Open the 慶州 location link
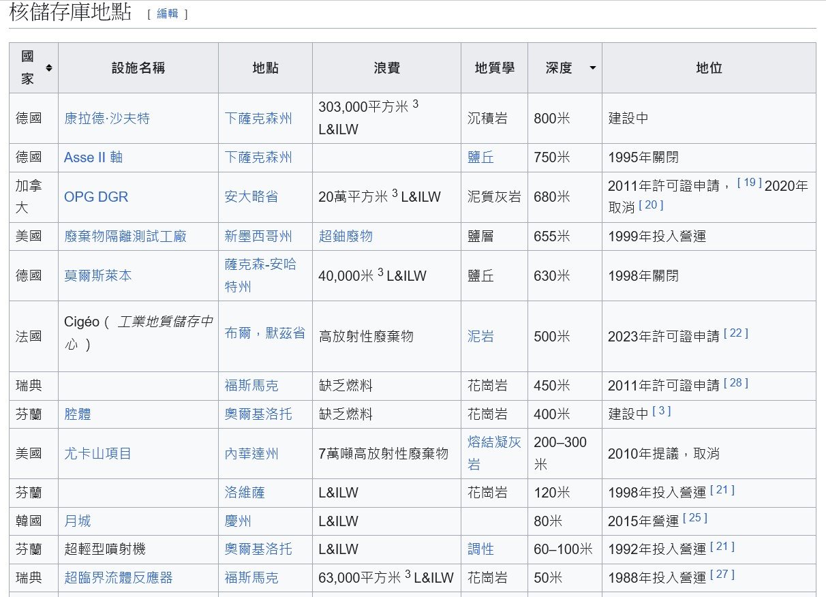Screen dimensions: 826x597 (x=238, y=521)
